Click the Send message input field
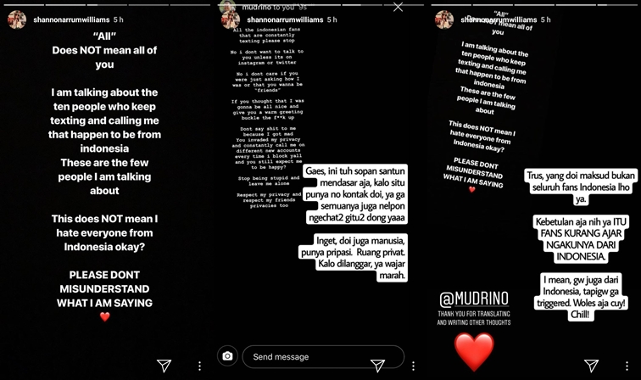The height and width of the screenshot is (380, 641). click(x=323, y=357)
